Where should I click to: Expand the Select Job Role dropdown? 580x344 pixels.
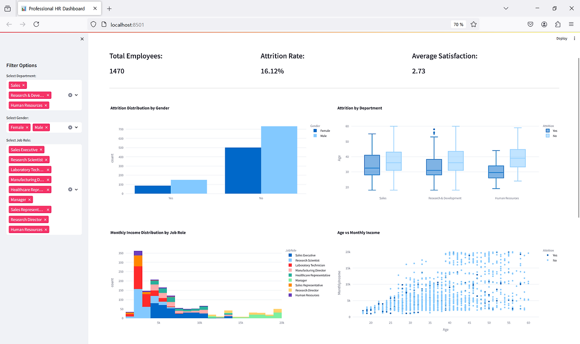pyautogui.click(x=76, y=189)
